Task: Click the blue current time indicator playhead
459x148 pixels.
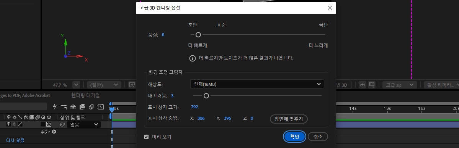Action: (x=112, y=109)
